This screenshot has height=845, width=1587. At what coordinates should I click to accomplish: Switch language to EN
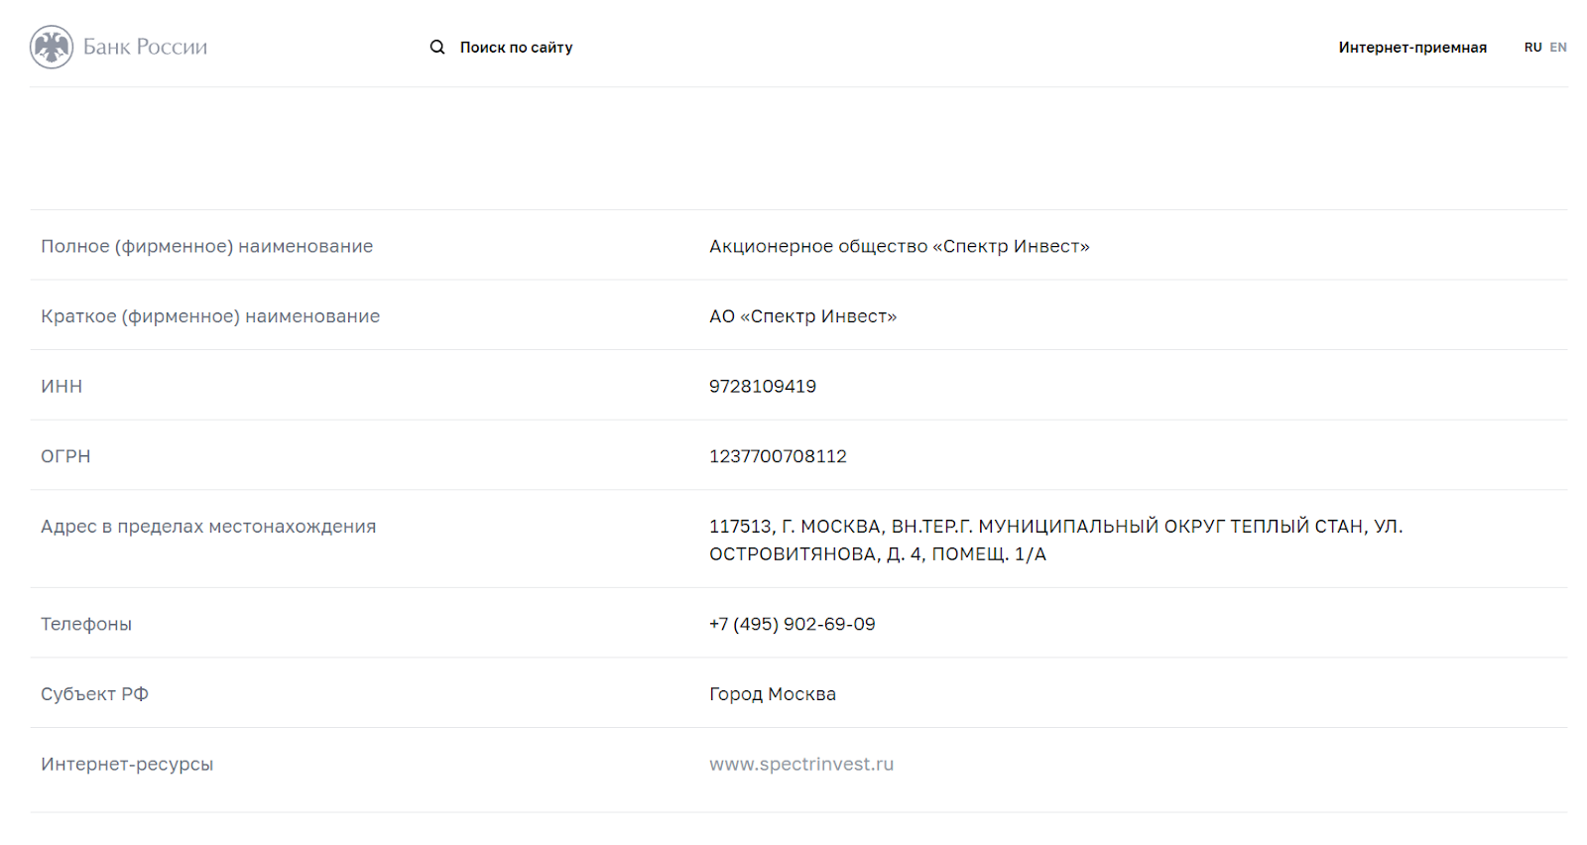coord(1558,48)
